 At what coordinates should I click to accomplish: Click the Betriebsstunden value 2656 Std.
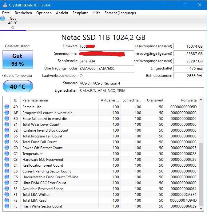tap(189, 76)
